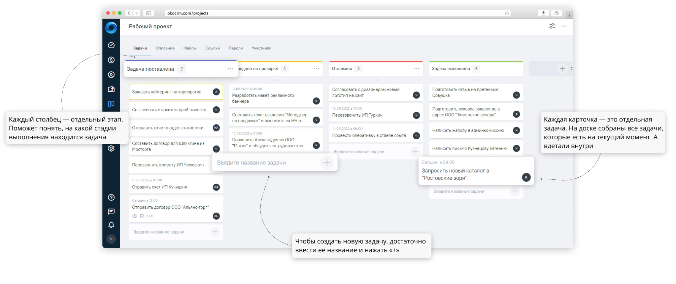Viewport: 676px width, 284px height.
Task: Reload the page in address bar
Action: pos(507,13)
